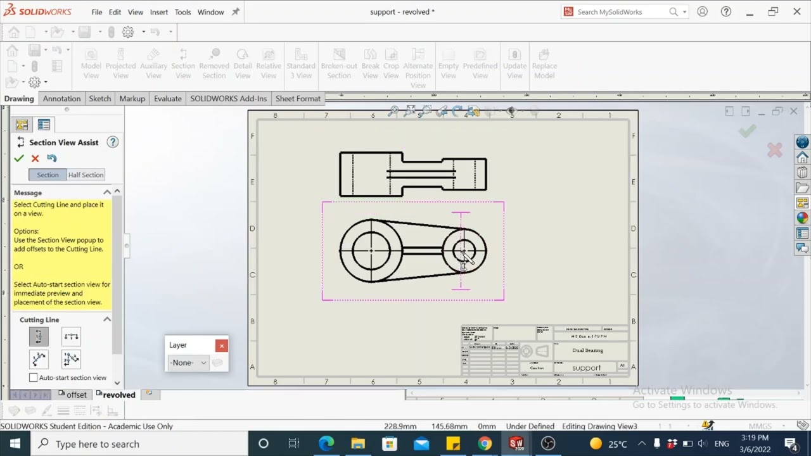The image size is (811, 456).
Task: Click the Windows search box
Action: pos(139,443)
